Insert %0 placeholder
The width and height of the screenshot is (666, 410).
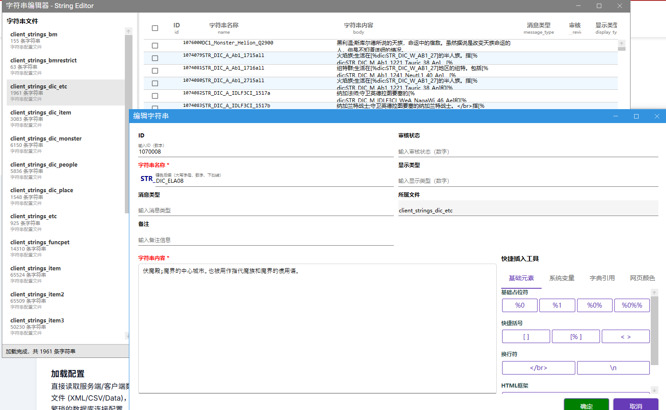coord(520,305)
